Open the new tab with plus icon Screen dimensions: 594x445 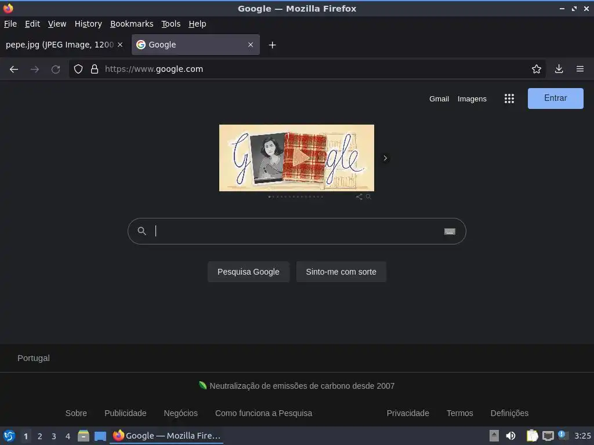click(x=272, y=45)
